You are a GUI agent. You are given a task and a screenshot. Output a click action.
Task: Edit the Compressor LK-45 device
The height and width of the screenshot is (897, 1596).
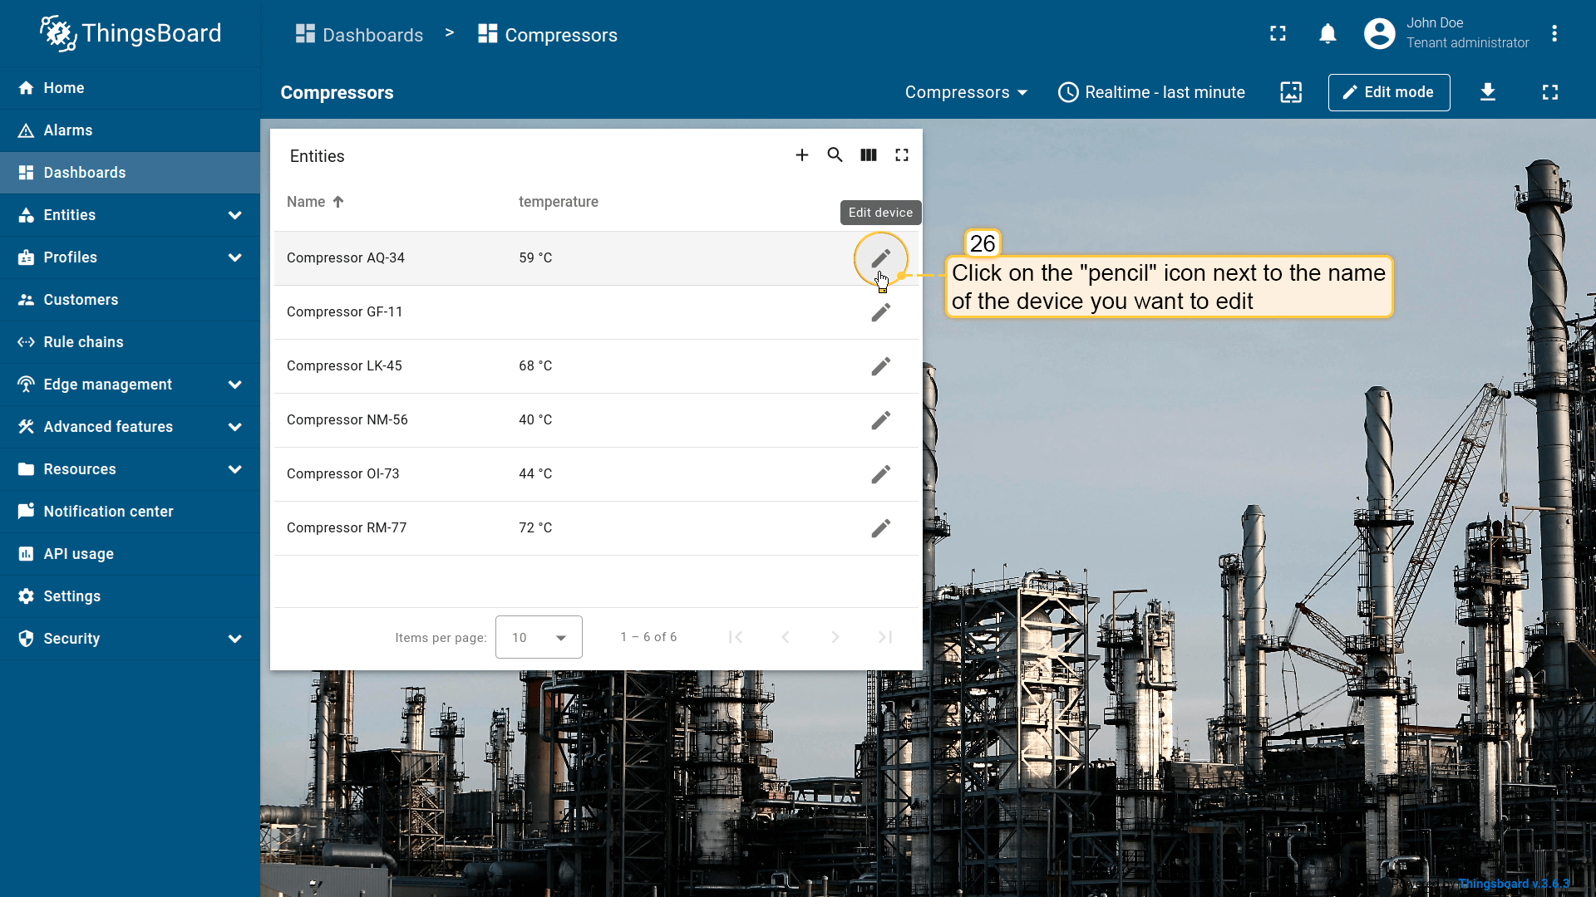tap(880, 366)
